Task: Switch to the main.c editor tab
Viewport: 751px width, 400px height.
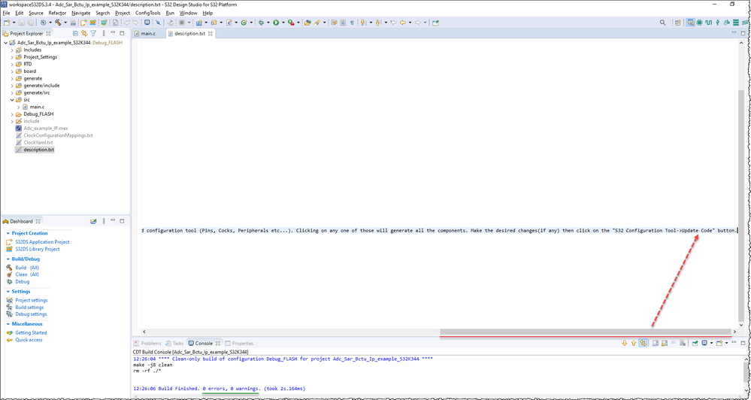Action: (147, 34)
